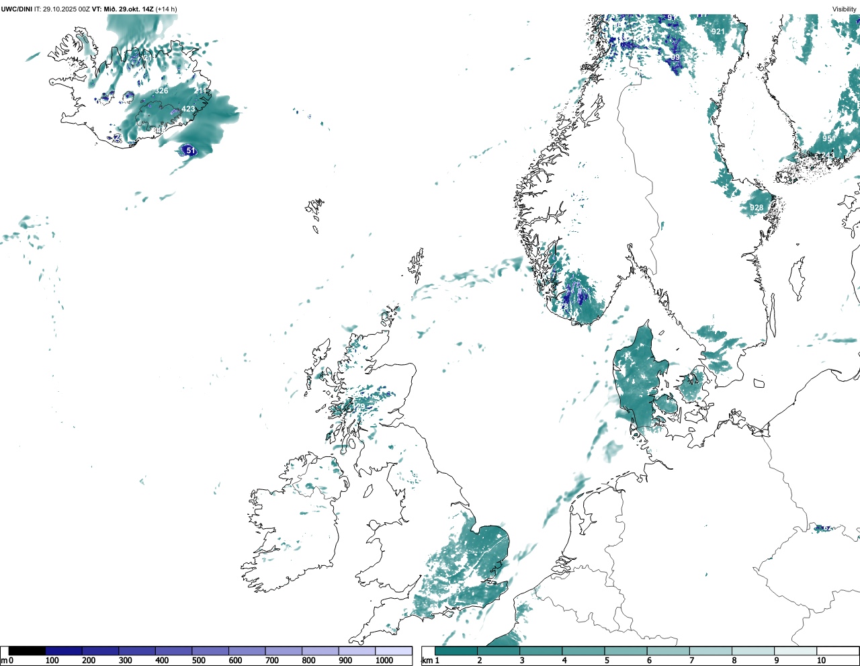Select the 100–200 m dark navy swatch

pos(64,651)
